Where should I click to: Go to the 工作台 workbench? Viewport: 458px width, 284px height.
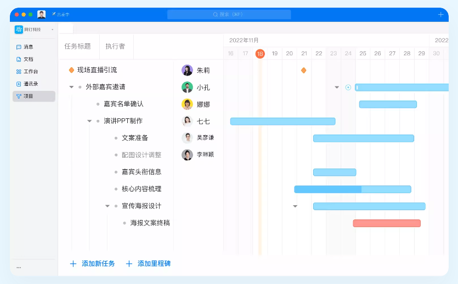click(x=27, y=71)
